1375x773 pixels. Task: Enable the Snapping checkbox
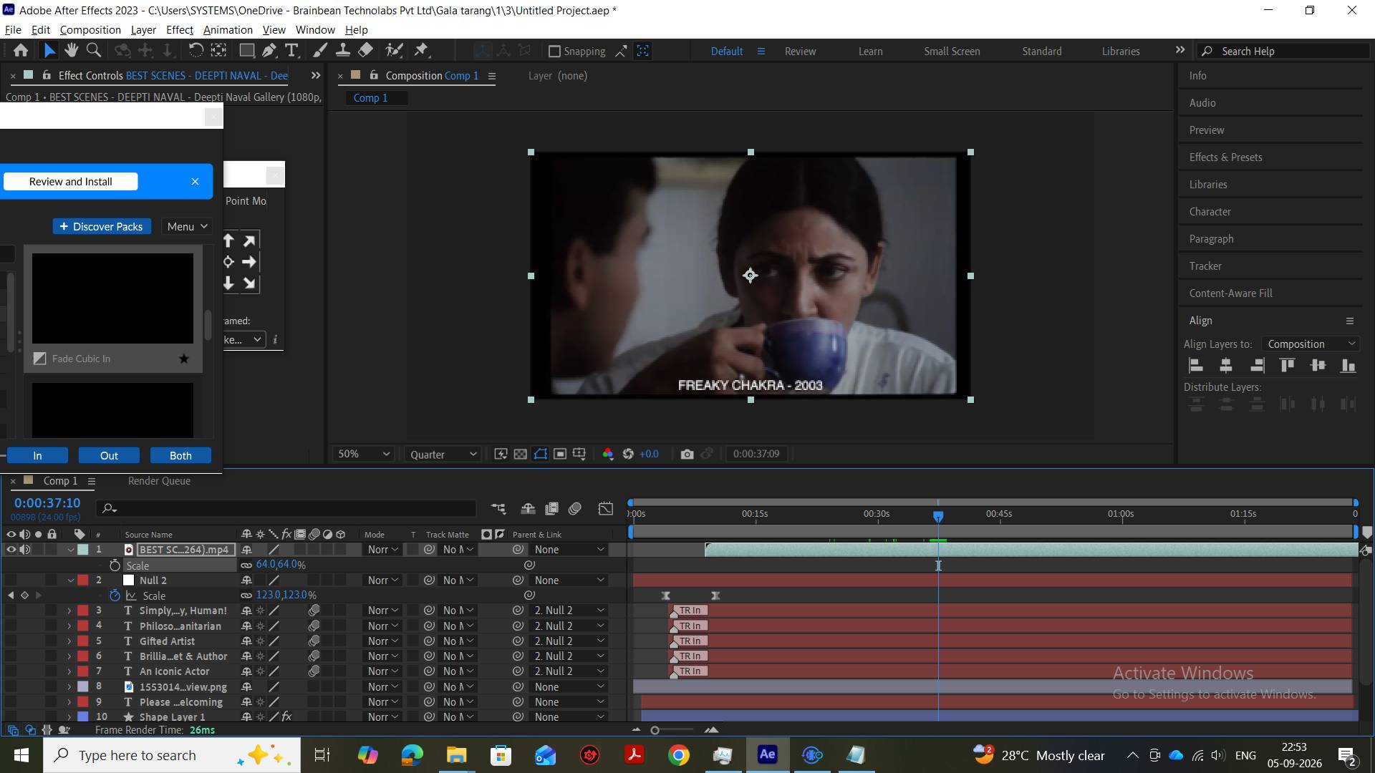[554, 52]
